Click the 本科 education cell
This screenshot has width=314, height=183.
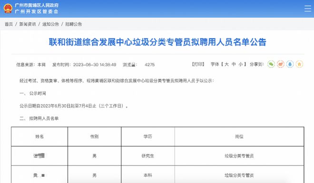148,175
